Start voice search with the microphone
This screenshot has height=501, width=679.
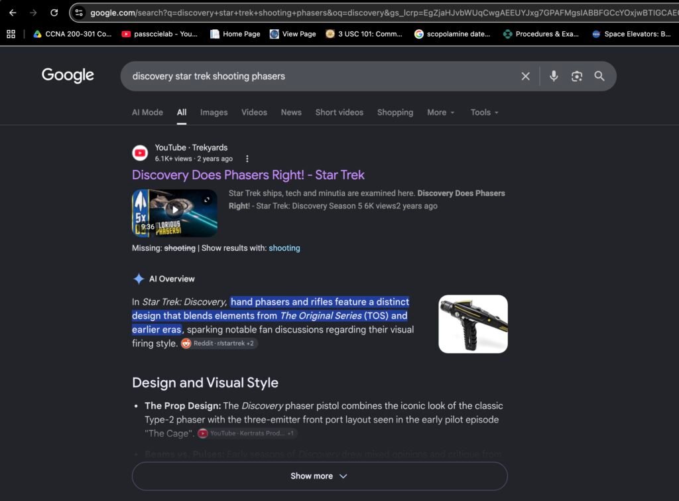click(554, 76)
